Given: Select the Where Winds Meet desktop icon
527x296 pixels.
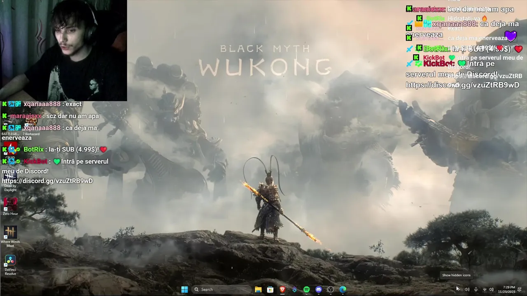Looking at the screenshot, I should click(x=10, y=237).
